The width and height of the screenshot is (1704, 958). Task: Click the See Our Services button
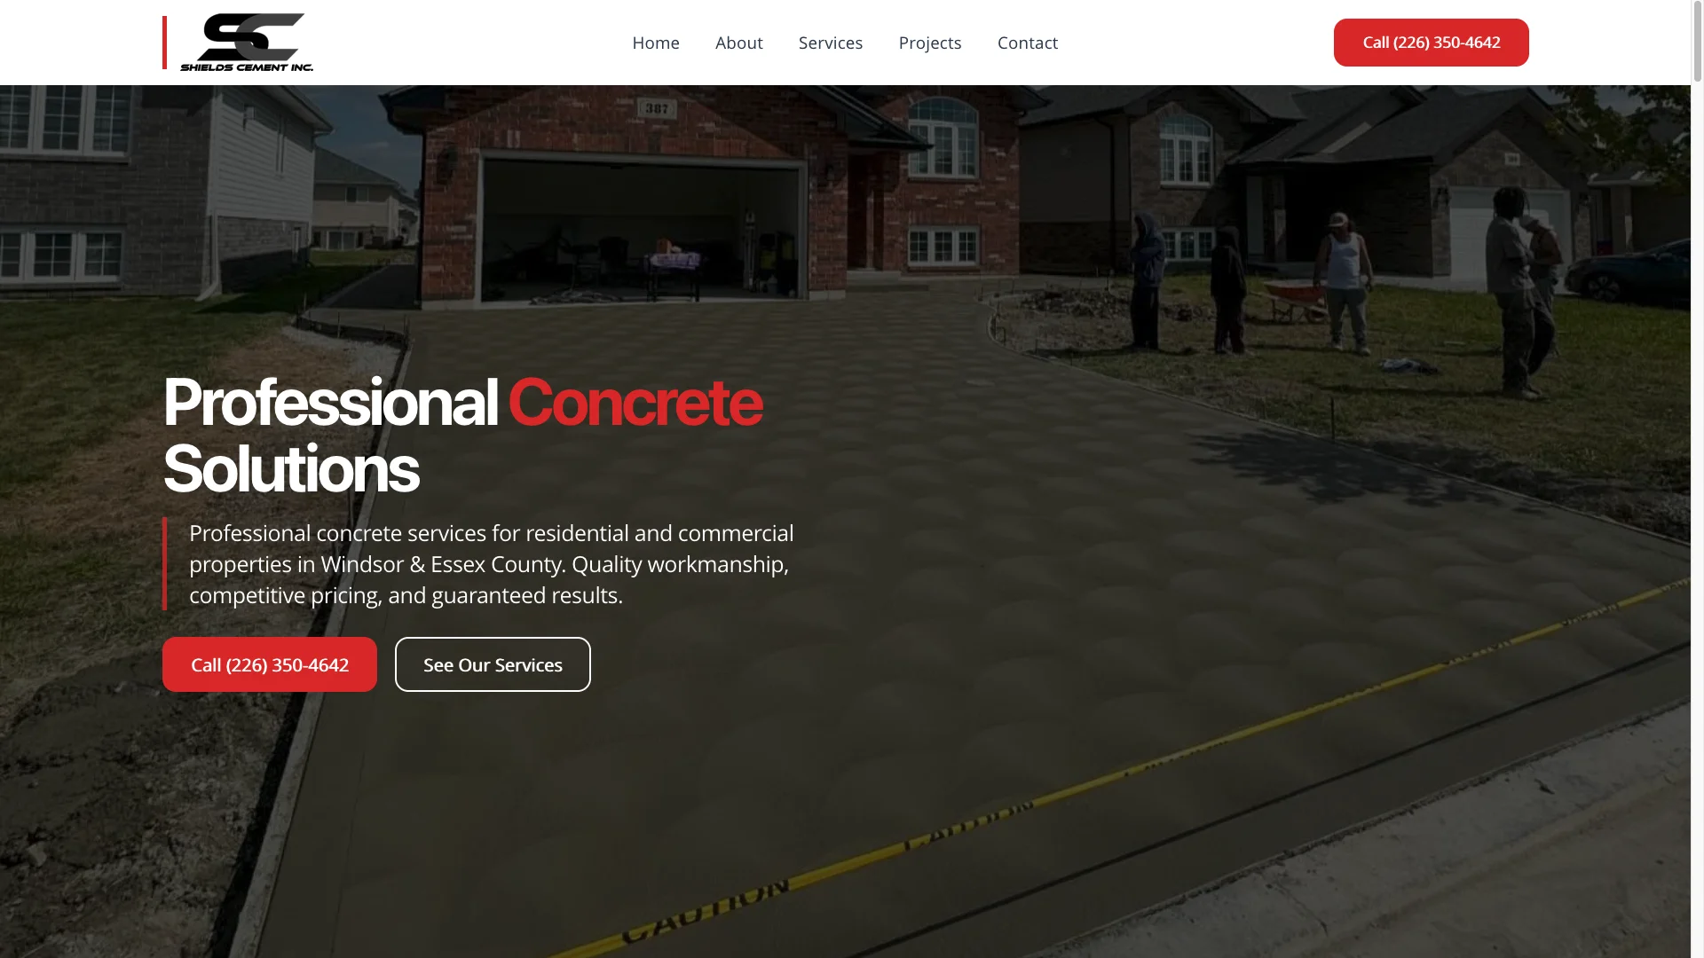click(493, 664)
